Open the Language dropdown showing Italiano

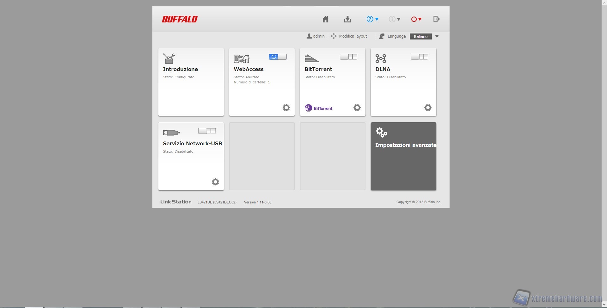(x=424, y=36)
